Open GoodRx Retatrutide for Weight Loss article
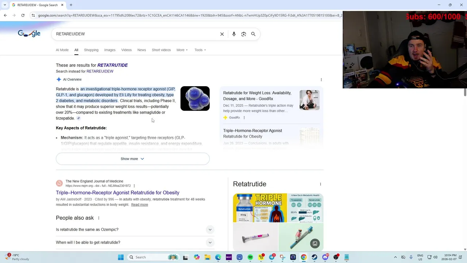Image resolution: width=467 pixels, height=263 pixels. point(258,96)
